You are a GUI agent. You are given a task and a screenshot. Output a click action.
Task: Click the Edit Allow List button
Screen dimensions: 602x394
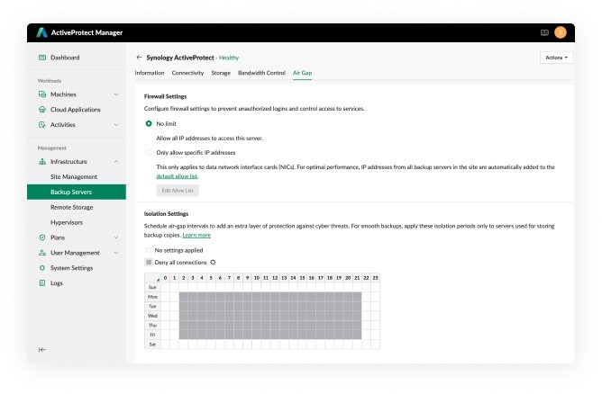point(178,191)
